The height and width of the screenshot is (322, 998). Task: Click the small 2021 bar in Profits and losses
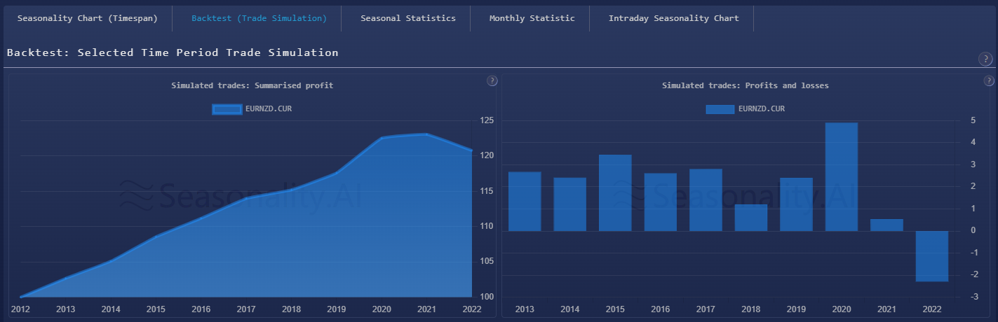click(x=886, y=225)
